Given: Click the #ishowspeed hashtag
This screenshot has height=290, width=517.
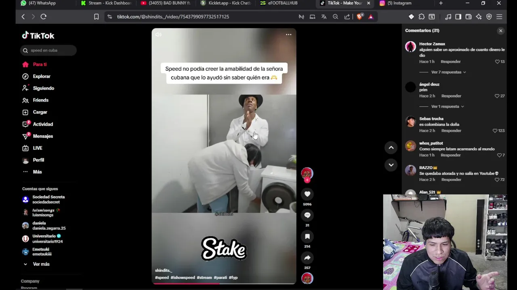Looking at the screenshot, I should tap(183, 278).
